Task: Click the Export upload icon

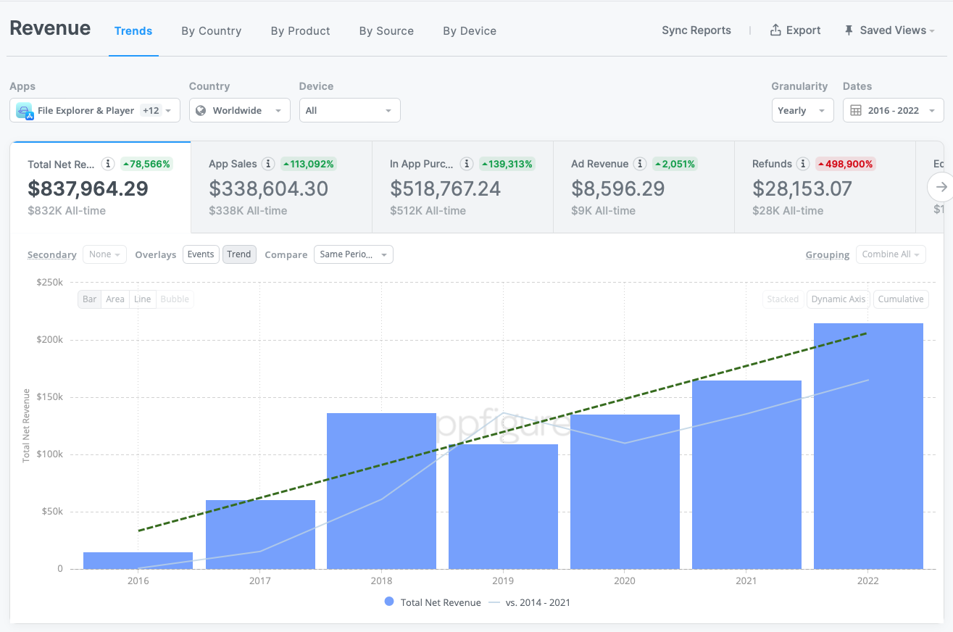Action: pyautogui.click(x=775, y=30)
